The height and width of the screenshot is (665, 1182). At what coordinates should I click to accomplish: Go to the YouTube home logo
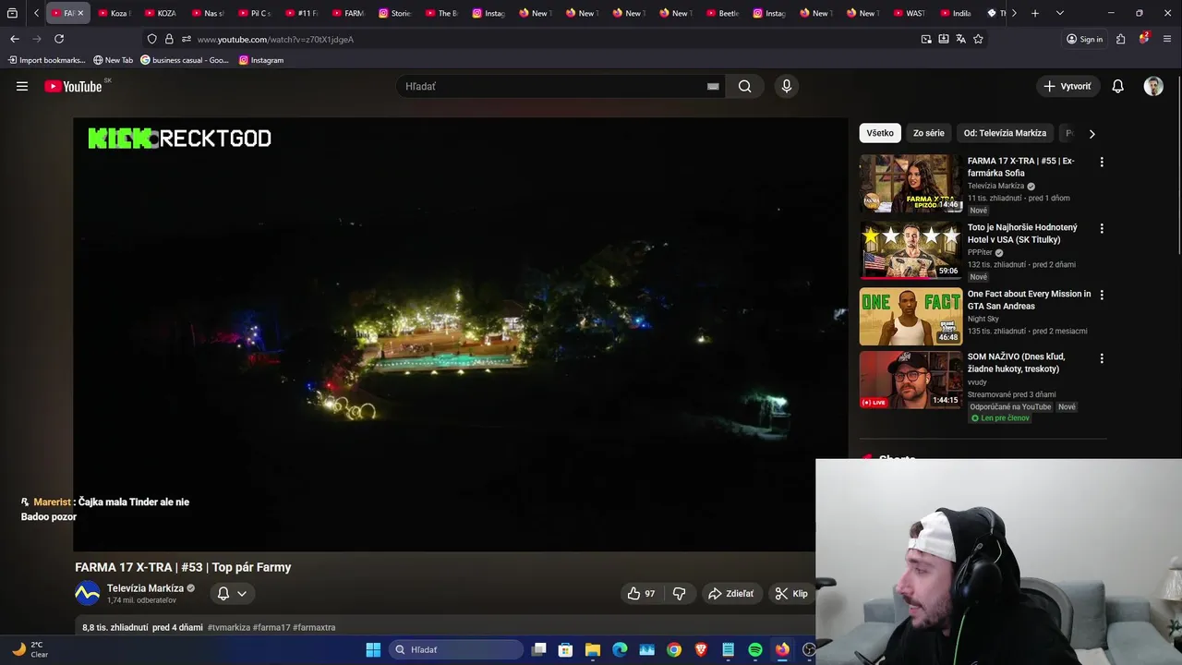pos(73,86)
